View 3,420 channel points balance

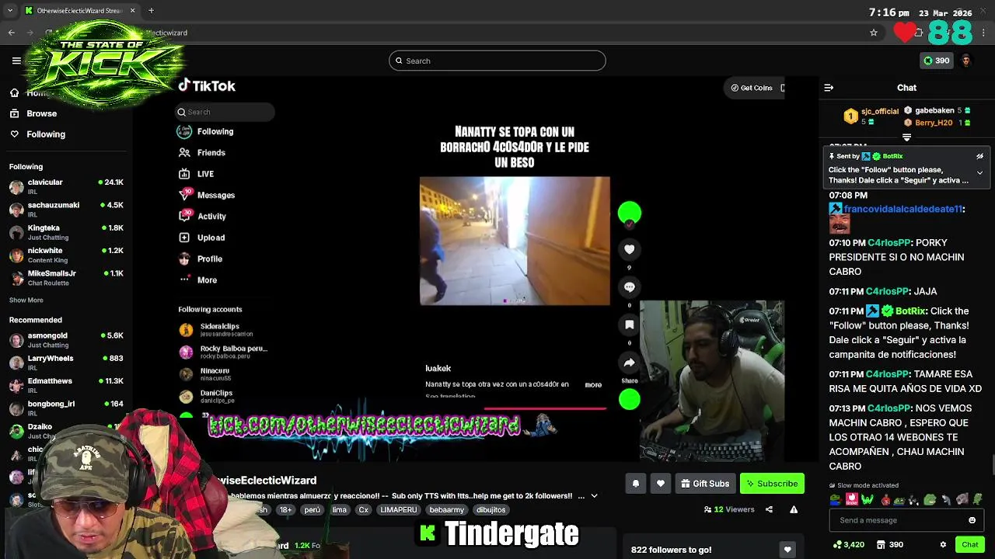coord(848,545)
